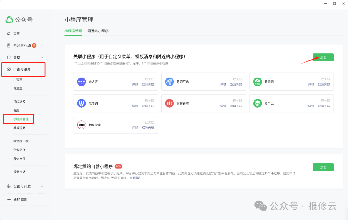This screenshot has height=220, width=348.
Task: Open 首页 in the sidebar
Action: (x=17, y=34)
